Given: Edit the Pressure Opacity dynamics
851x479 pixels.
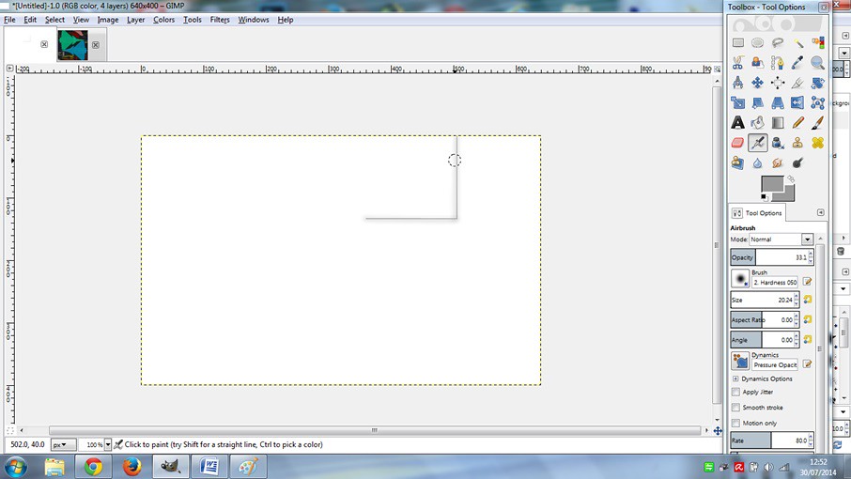Looking at the screenshot, I should pyautogui.click(x=807, y=364).
